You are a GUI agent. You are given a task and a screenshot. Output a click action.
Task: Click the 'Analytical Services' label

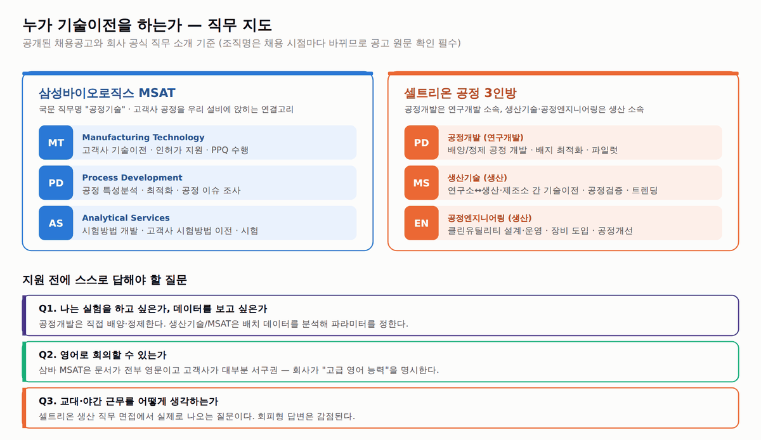126,217
